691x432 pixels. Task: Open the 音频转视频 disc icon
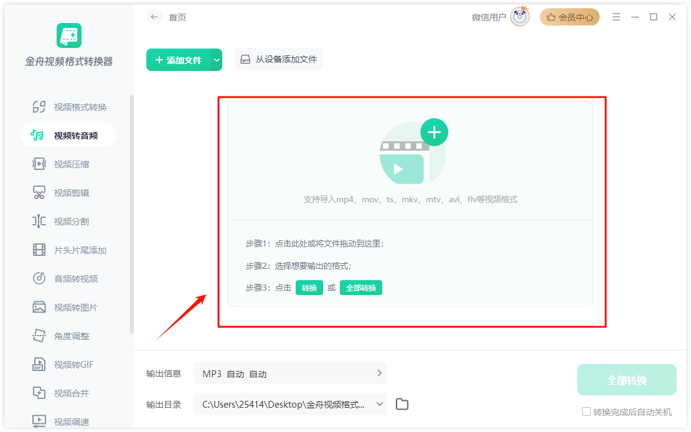click(39, 278)
